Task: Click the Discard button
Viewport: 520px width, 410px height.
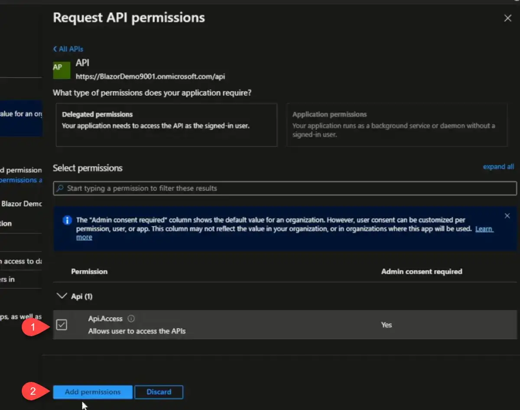Action: (159, 392)
